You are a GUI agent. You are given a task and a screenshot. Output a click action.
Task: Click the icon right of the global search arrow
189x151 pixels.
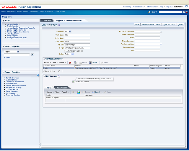[187, 12]
